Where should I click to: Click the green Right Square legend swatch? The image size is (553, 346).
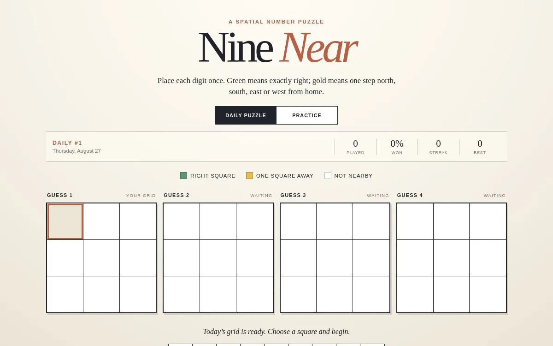click(183, 176)
